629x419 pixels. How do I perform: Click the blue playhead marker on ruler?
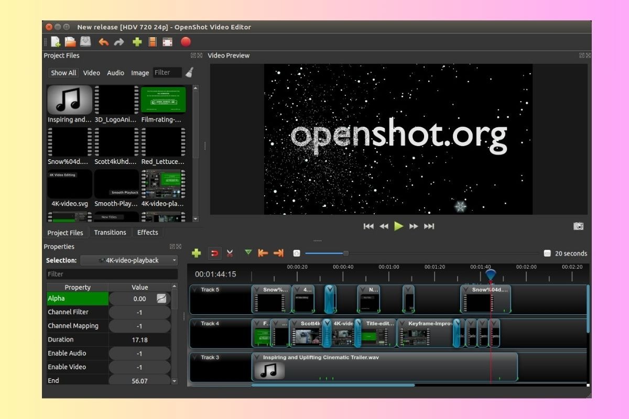point(490,274)
